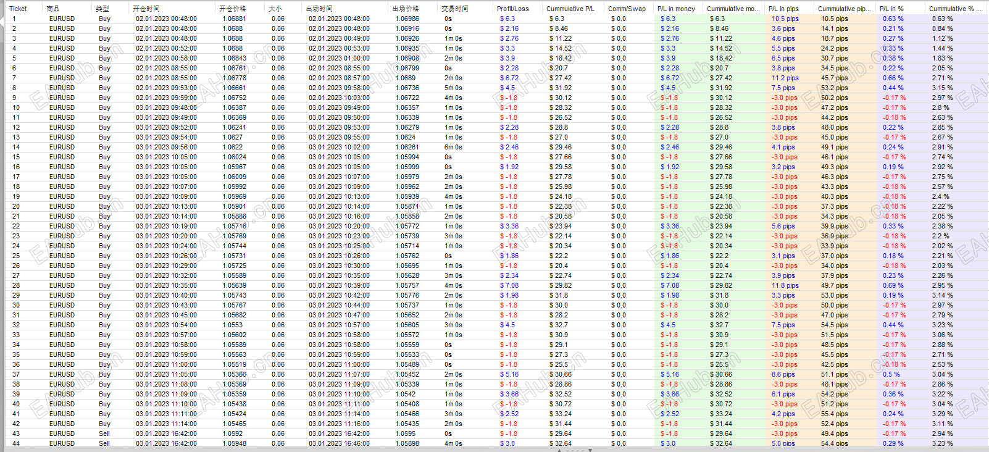
Task: Click exit price cell 1.06935
Action: (407, 48)
